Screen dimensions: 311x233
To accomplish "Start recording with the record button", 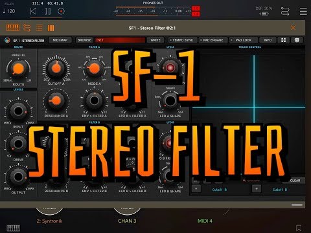I will (61, 11).
